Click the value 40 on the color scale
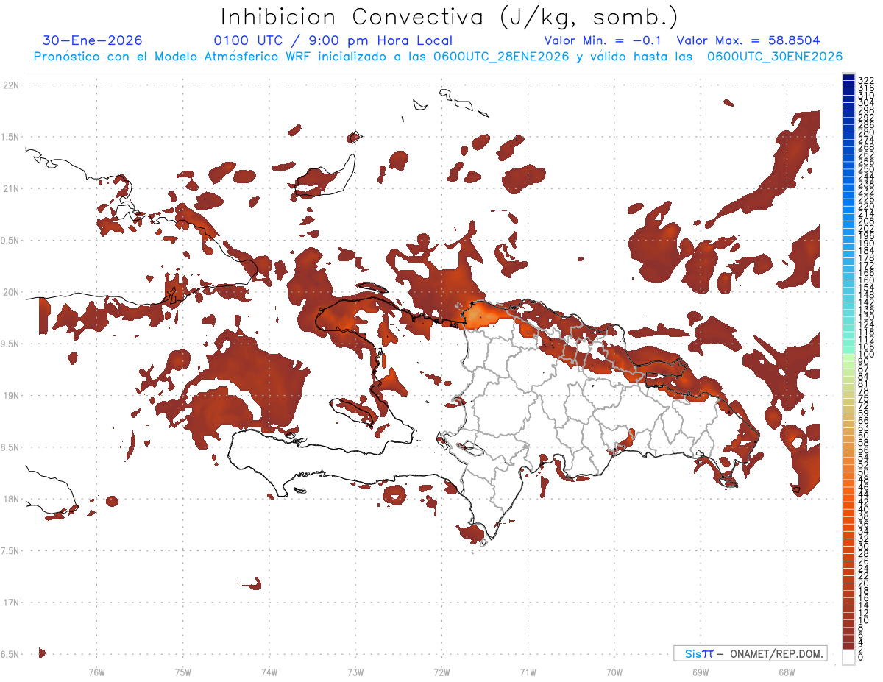The width and height of the screenshot is (883, 682). (x=863, y=509)
